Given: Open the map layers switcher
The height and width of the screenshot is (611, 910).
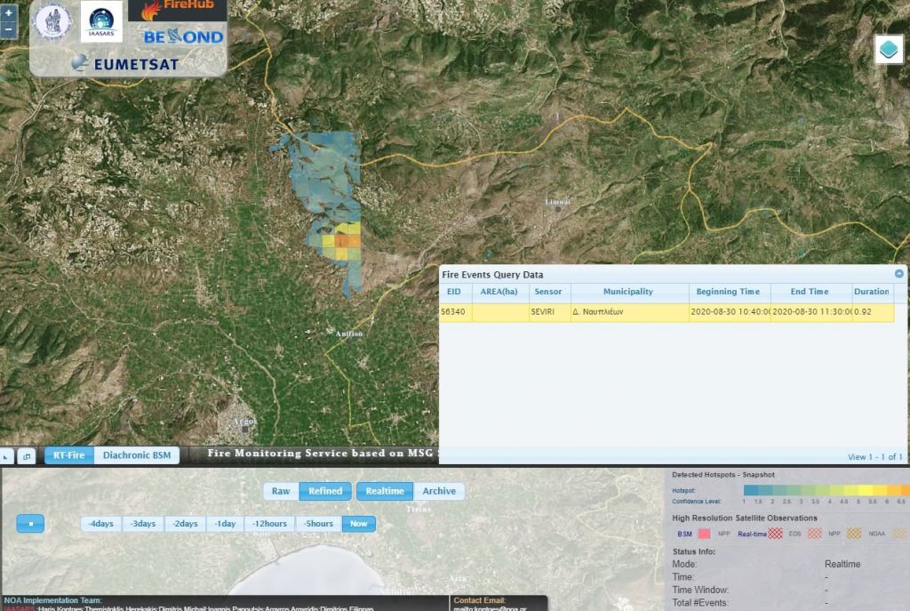Looking at the screenshot, I should point(889,50).
